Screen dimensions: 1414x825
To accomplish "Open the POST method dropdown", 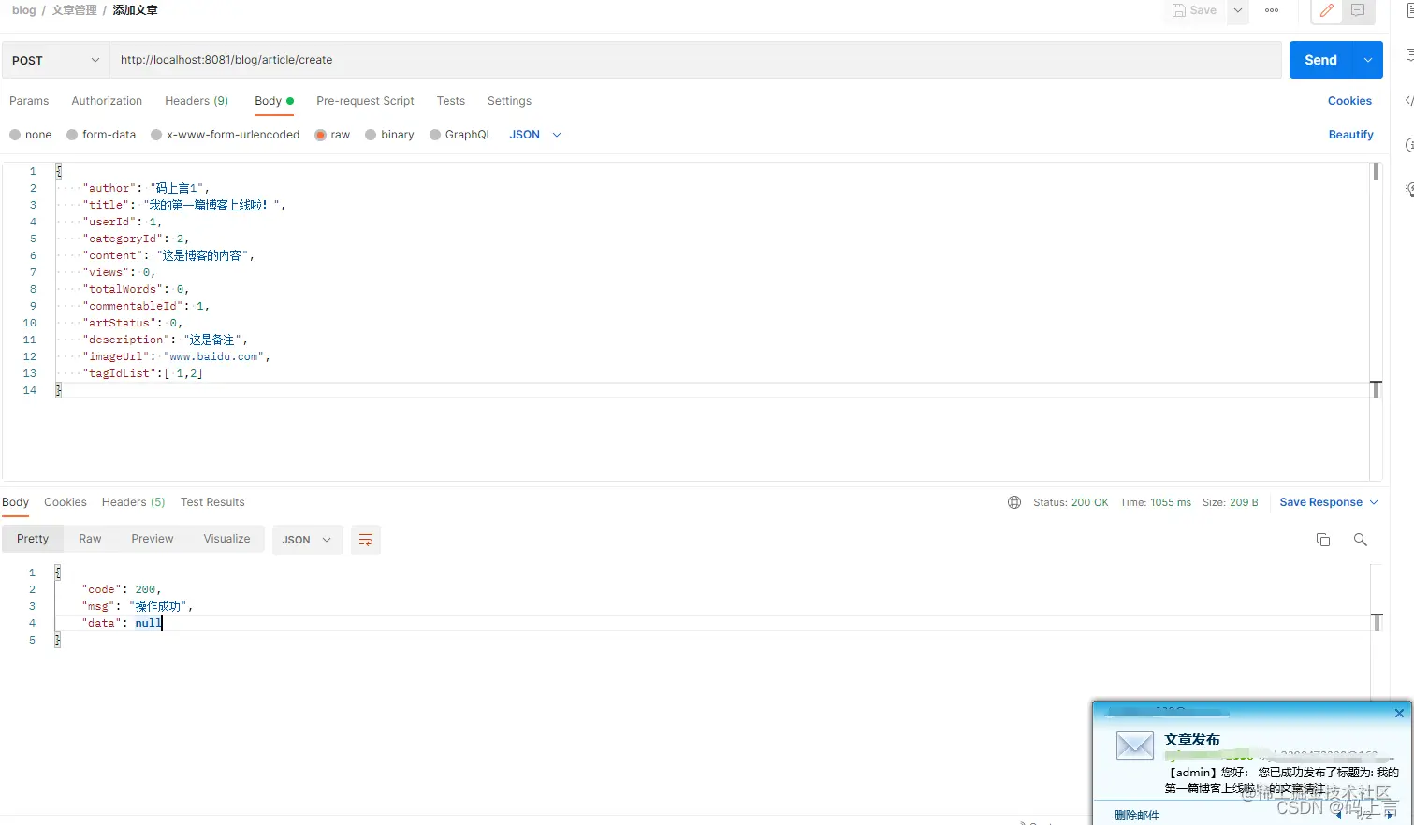I will coord(56,60).
